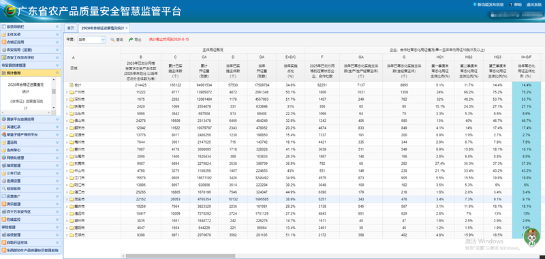Click the 退出系统 link
This screenshot has height=259, width=545.
tap(534, 5)
